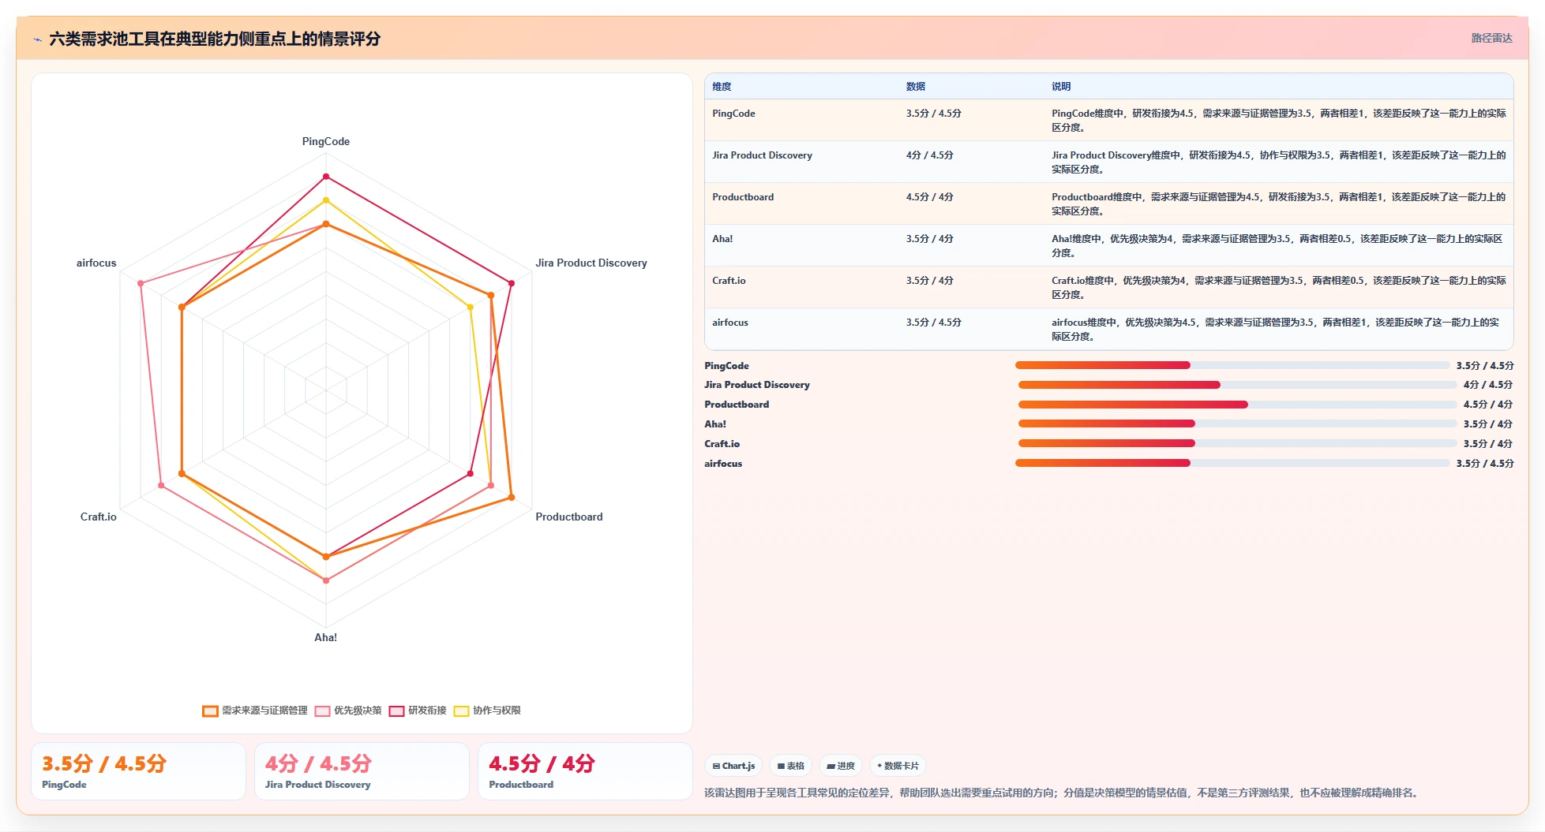Click the PingCode axis label on the radar

point(326,142)
